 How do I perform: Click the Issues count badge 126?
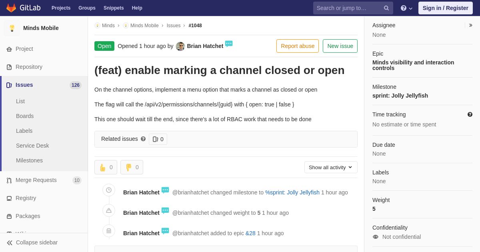(x=76, y=85)
